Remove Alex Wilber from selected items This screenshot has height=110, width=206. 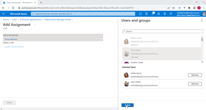point(195,84)
